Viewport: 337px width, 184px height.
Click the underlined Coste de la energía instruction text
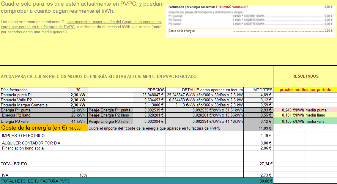click(x=81, y=24)
